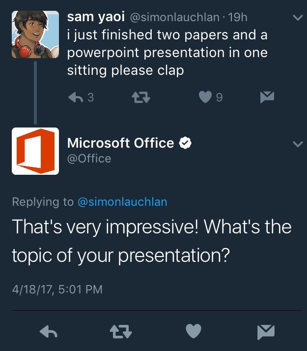Screen dimensions: 307x351
Task: Open the dropdown chevron on Microsoft Office's tweet
Action: [x=298, y=144]
